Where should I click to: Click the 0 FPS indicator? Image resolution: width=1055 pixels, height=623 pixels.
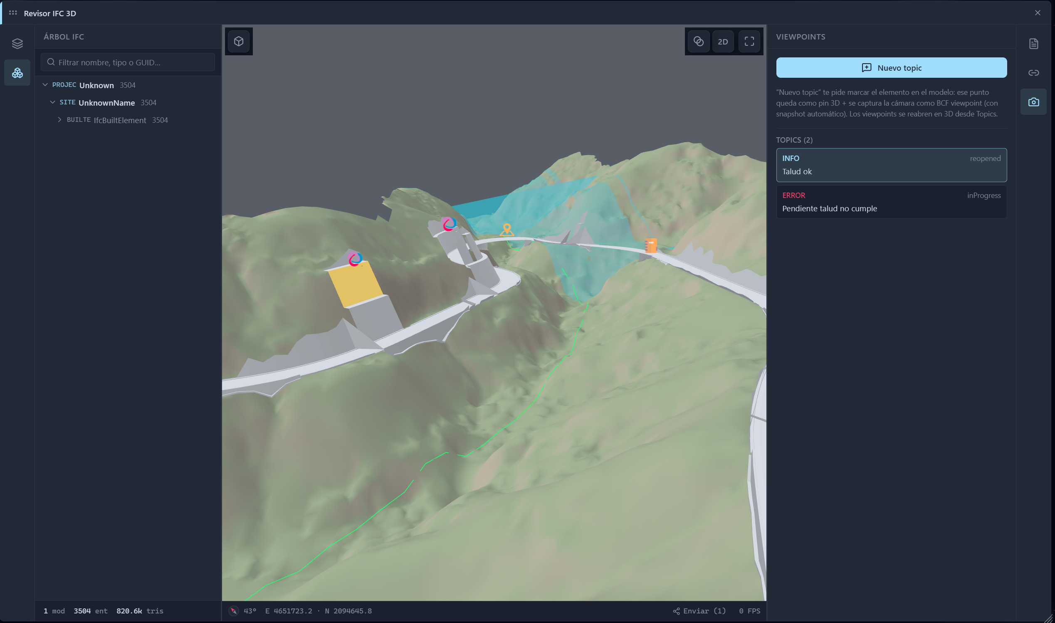pyautogui.click(x=749, y=611)
